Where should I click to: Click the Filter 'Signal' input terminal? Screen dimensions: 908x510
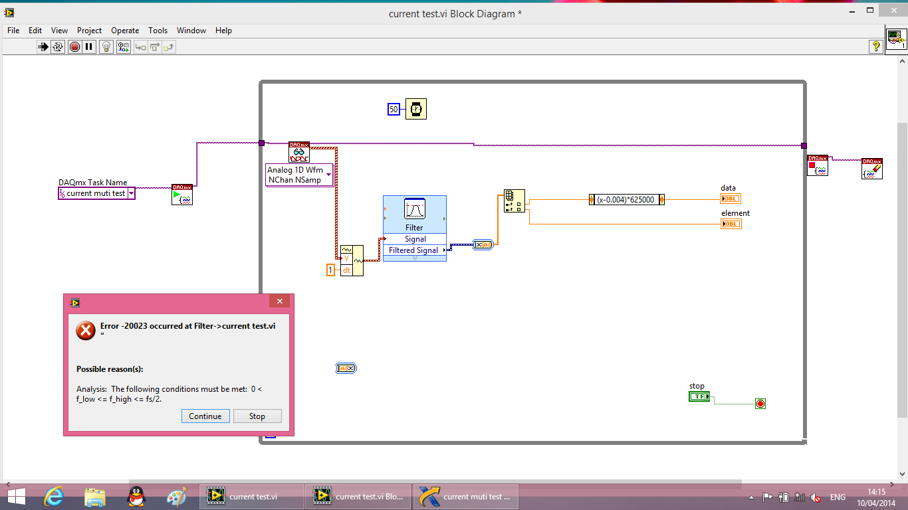coord(415,239)
